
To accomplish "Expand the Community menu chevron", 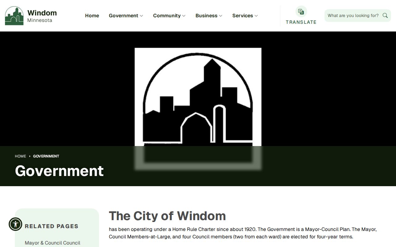I will 184,16.
